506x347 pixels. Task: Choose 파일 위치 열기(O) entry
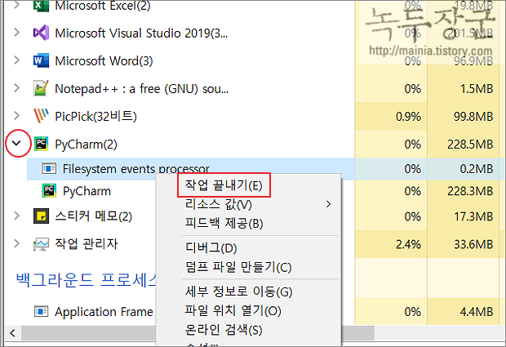coord(233,311)
